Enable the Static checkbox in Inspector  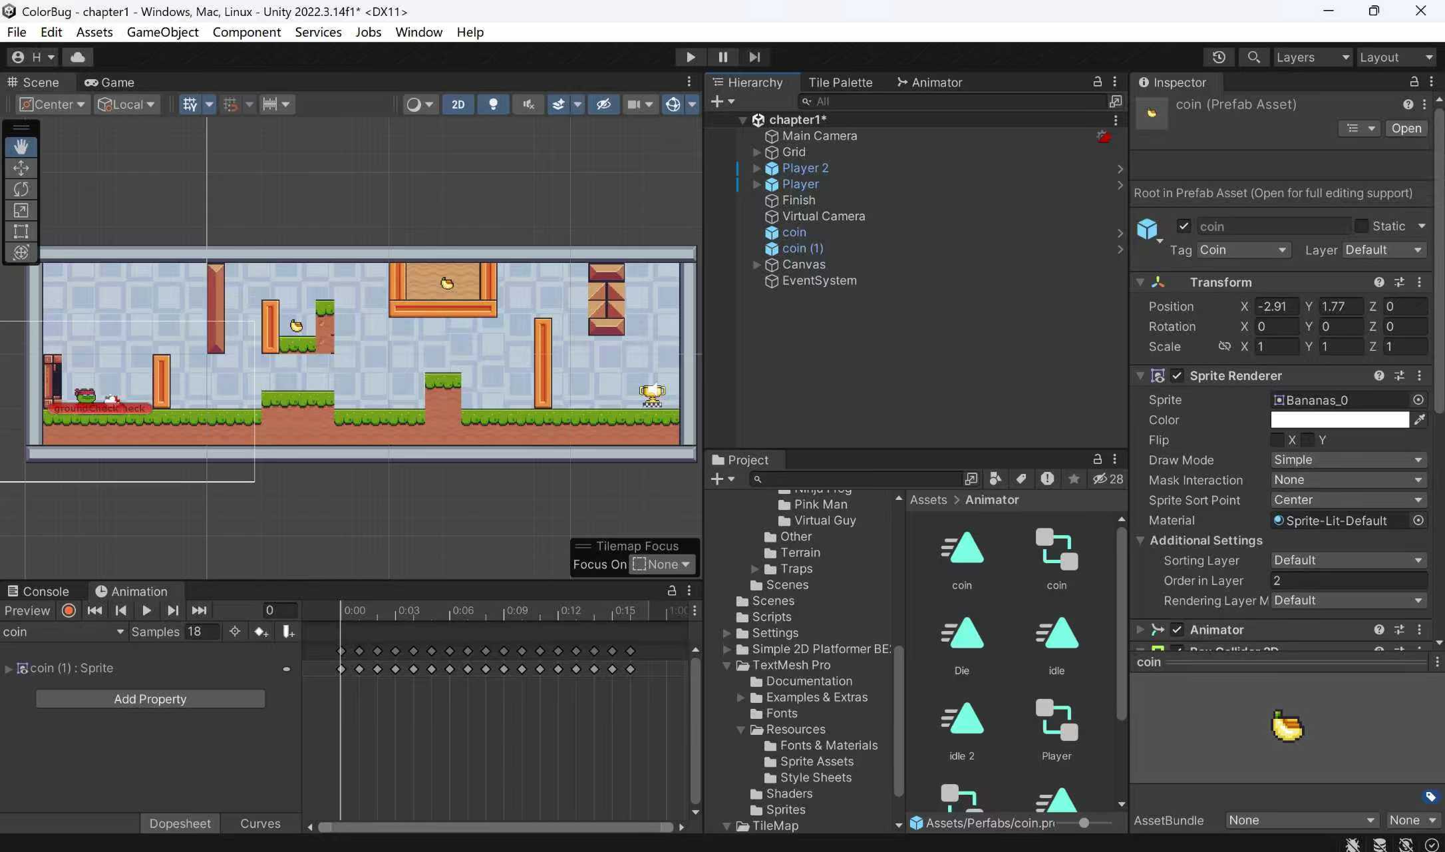tap(1361, 226)
